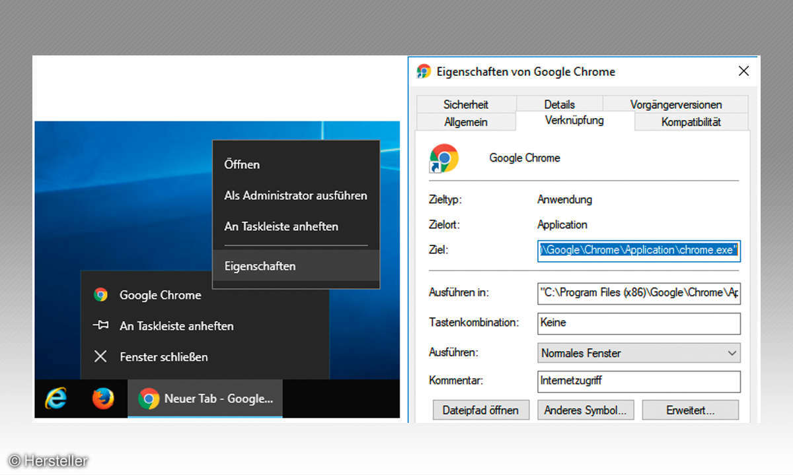Click the Chrome icon in taskbar button
793x475 pixels.
pos(149,398)
